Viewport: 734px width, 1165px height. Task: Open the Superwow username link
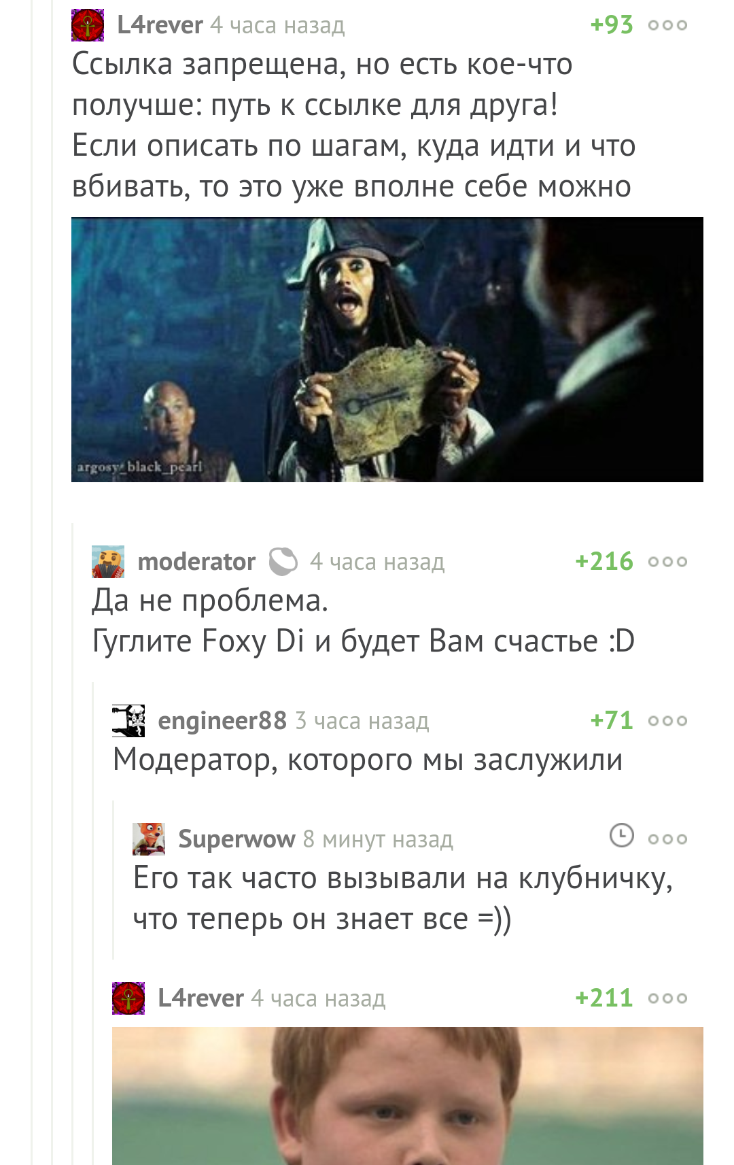click(x=237, y=839)
